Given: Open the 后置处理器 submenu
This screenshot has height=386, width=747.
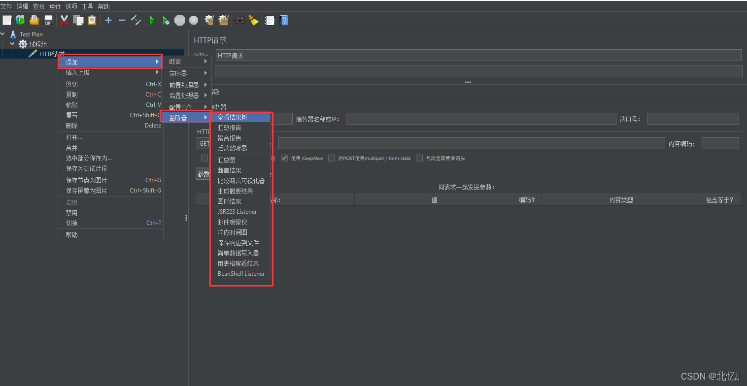Looking at the screenshot, I should coord(187,96).
